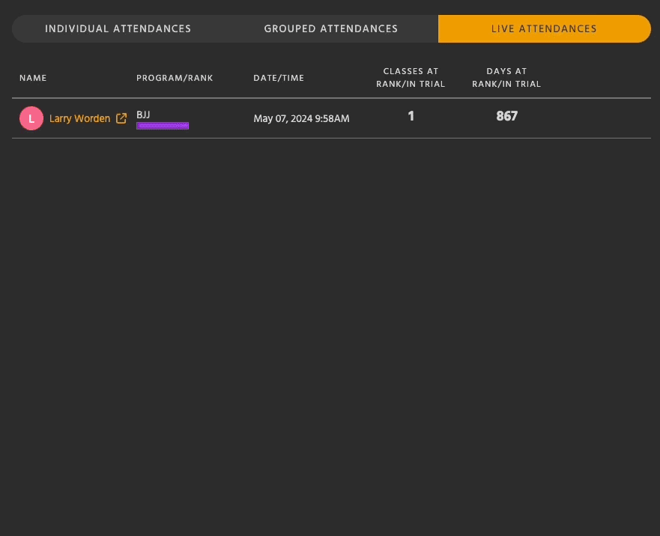Sort by the DATE/TIME column header
The height and width of the screenshot is (536, 660).
279,78
